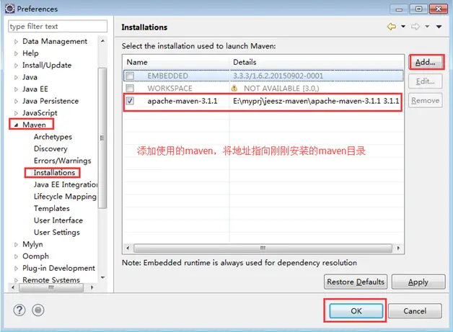The width and height of the screenshot is (453, 332).
Task: Select Archetypes under Maven
Action: (x=53, y=137)
